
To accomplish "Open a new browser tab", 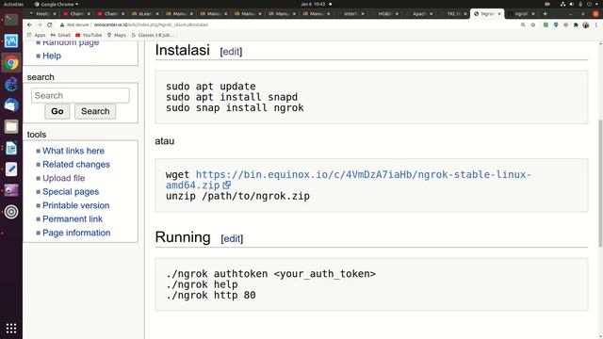I will click(545, 13).
